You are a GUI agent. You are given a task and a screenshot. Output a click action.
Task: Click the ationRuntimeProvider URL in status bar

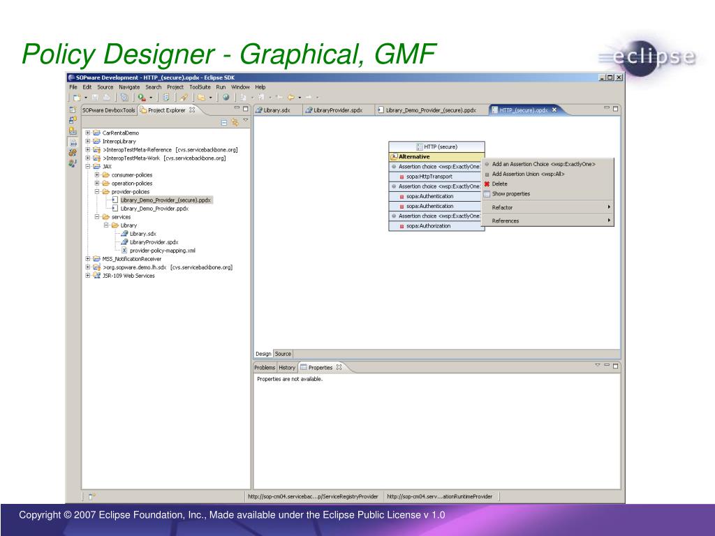(x=440, y=496)
